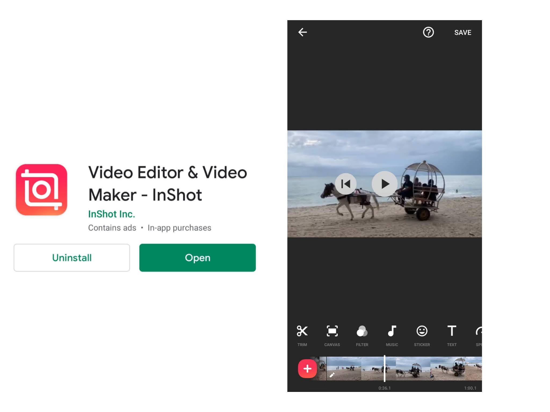Viewport: 550px width, 412px height.
Task: Click the white timeline playhead marker
Action: coord(385,368)
